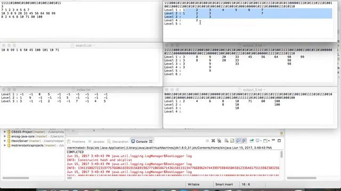Toggle show console when standard error changes
341x191 pixels.
[244, 141]
